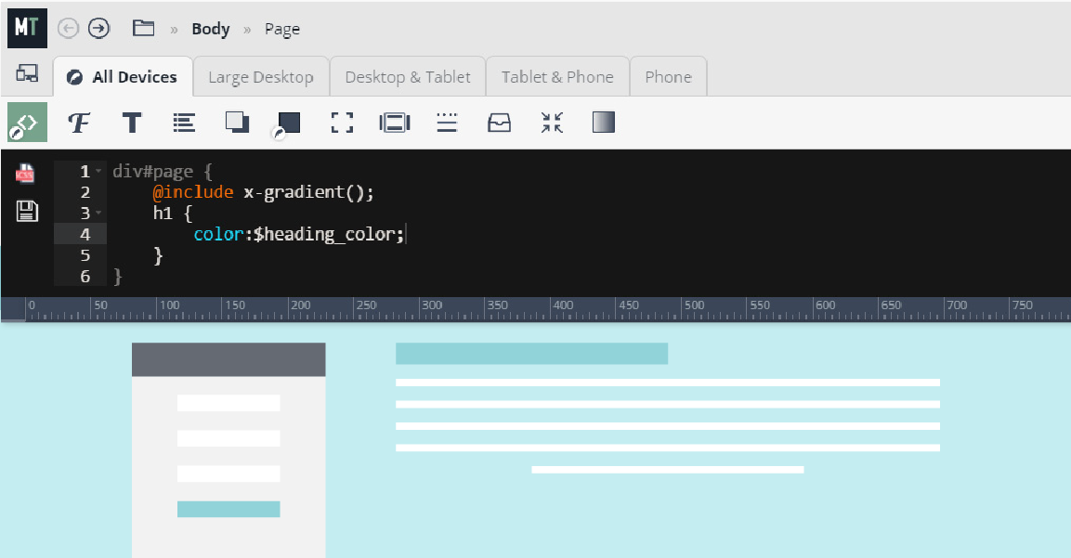
Task: Switch to the Tablet & Phone tab
Action: pos(557,76)
